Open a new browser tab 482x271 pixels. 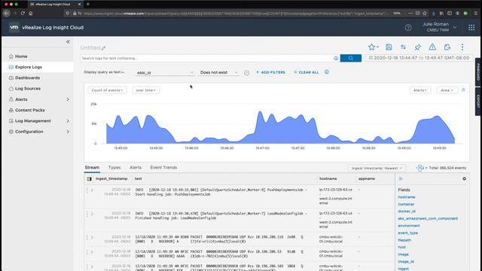click(x=88, y=4)
